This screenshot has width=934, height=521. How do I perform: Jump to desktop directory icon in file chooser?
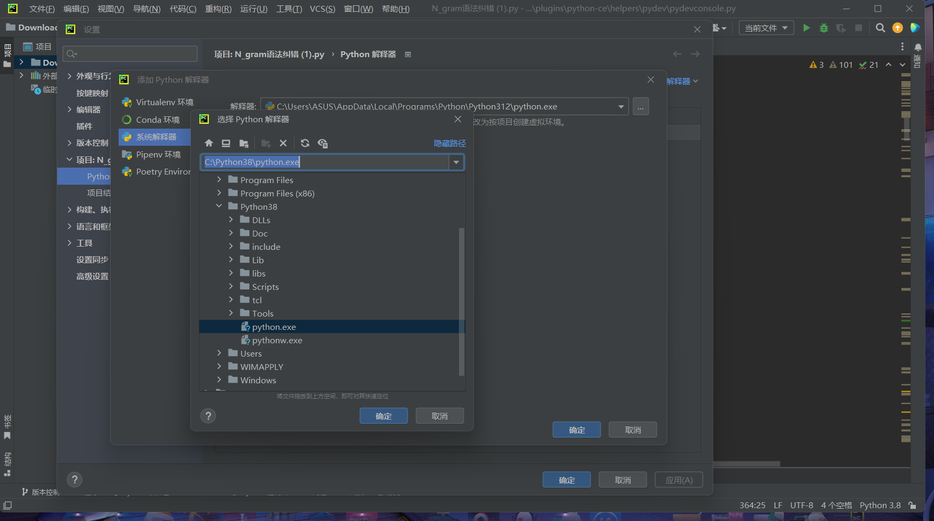[x=226, y=143]
